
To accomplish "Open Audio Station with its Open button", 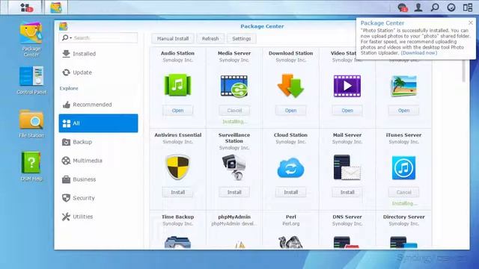I will click(177, 111).
